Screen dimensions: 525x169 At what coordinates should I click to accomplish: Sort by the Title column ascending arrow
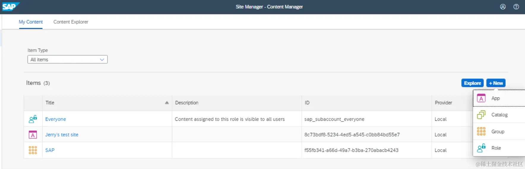[x=167, y=103]
